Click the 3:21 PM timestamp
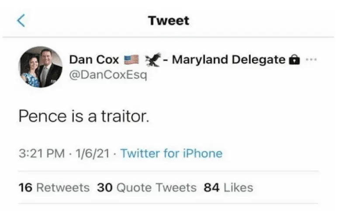 click(x=40, y=153)
